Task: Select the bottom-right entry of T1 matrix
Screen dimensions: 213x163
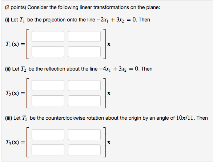Action: pos(84,52)
